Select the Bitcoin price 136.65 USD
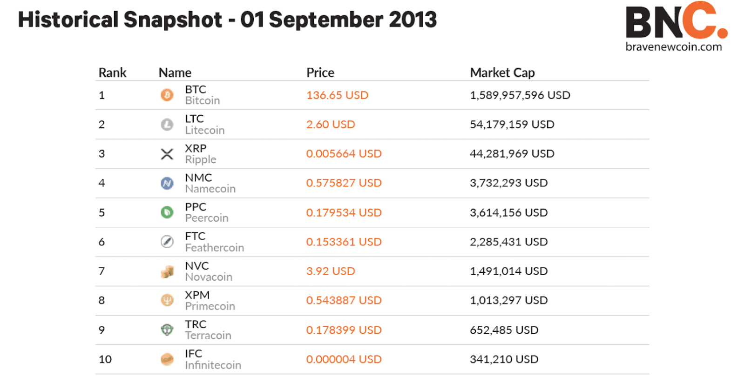The image size is (745, 389). tap(337, 95)
